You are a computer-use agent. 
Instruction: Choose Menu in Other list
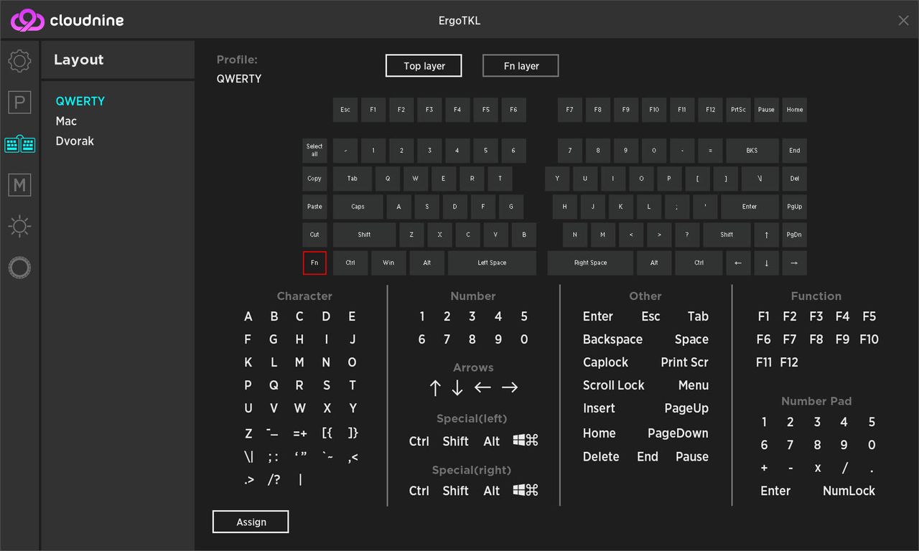[694, 385]
